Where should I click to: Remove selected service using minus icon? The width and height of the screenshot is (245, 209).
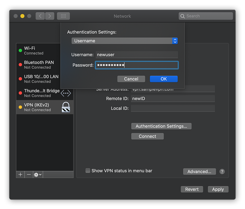(29, 174)
